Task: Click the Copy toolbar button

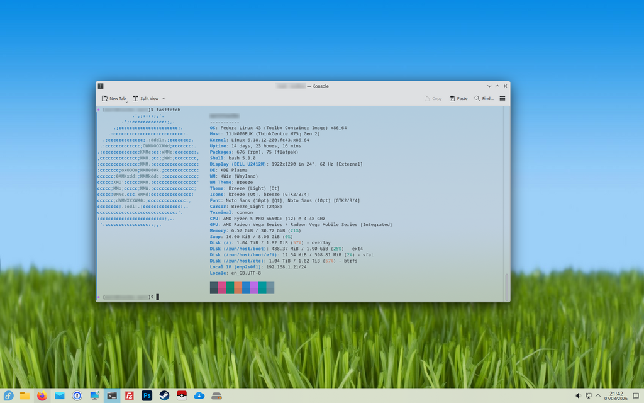Action: click(433, 99)
